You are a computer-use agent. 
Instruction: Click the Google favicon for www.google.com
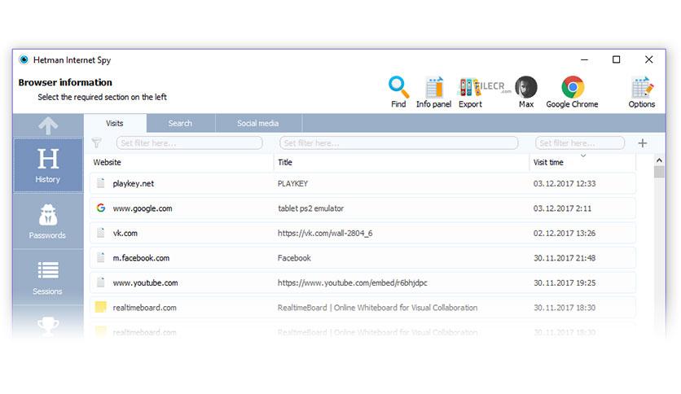[101, 208]
